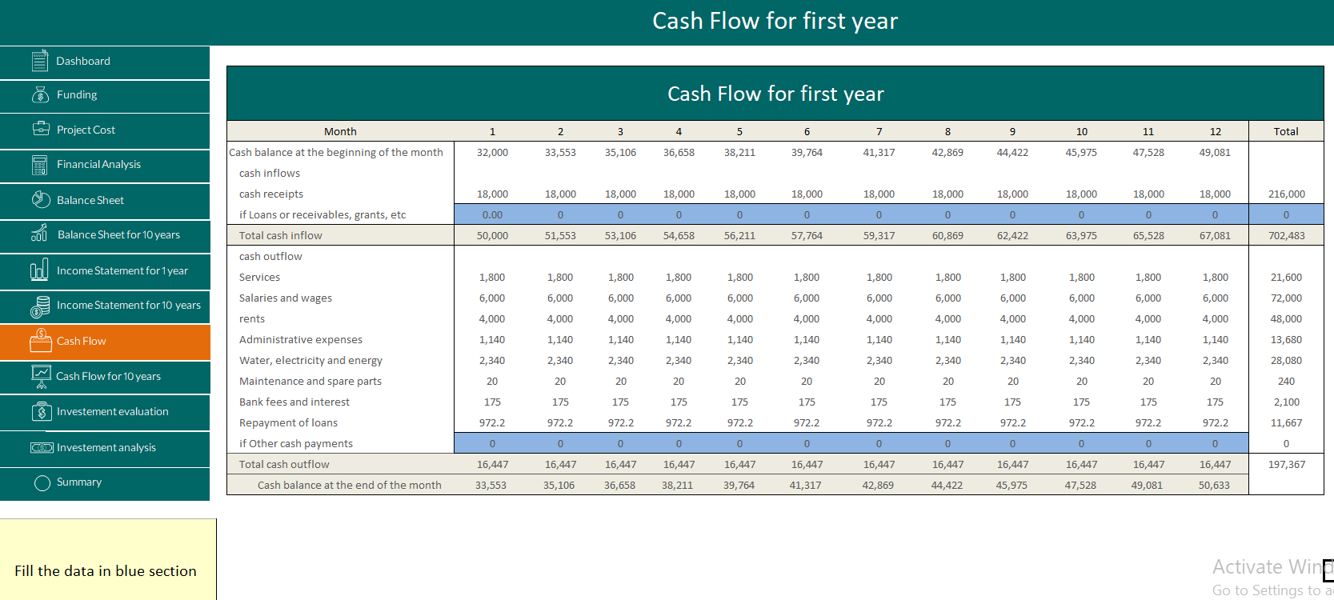Click opening cash balance 32,000

pyautogui.click(x=492, y=152)
